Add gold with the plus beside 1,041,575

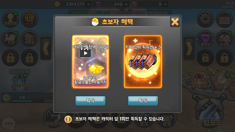(88, 4)
